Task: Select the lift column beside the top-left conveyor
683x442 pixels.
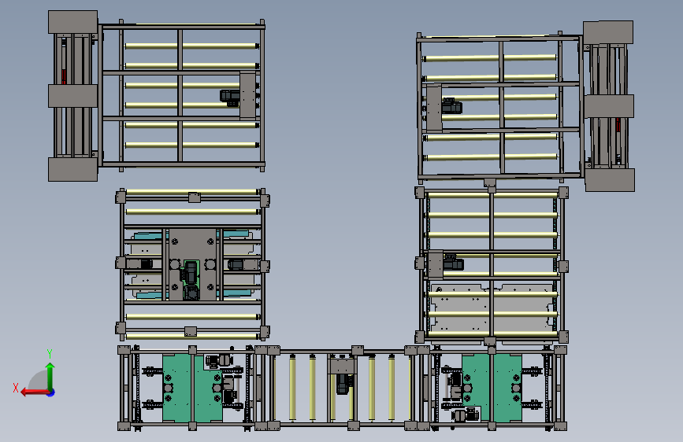Action: click(72, 96)
